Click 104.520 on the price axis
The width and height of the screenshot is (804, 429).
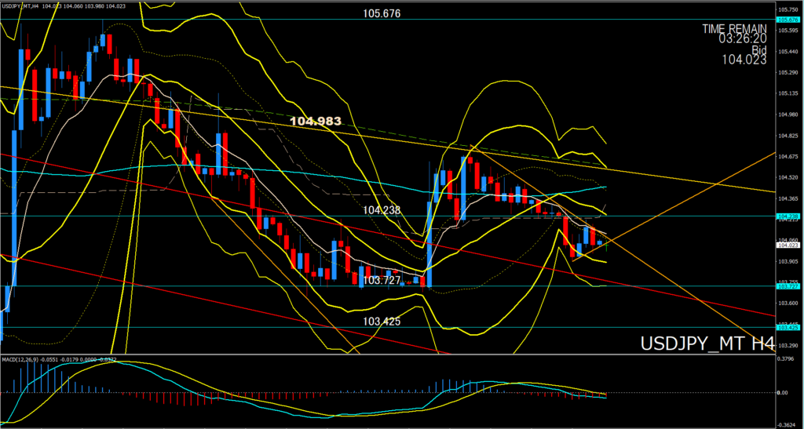click(x=788, y=178)
